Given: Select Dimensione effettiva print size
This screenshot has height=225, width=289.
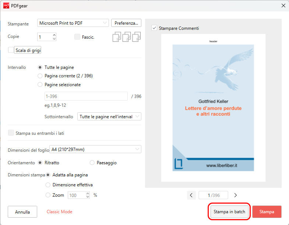Looking at the screenshot, I should (48, 185).
